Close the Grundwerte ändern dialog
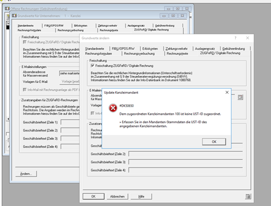271x206 pixels. (x=247, y=38)
